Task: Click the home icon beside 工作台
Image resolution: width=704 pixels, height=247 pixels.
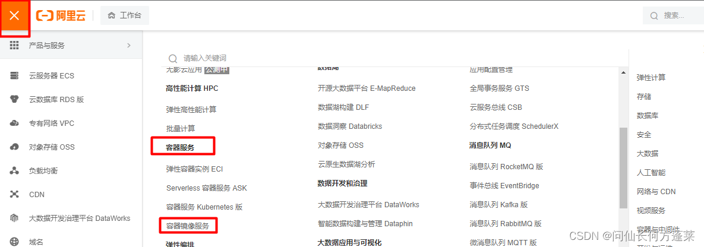Action: pyautogui.click(x=111, y=15)
